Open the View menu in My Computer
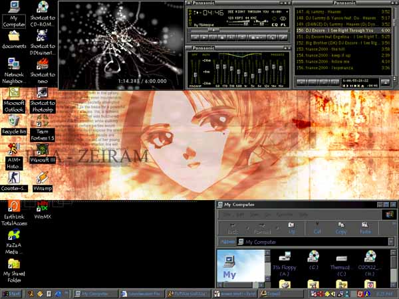Screen dimensions: 399x299 point(251,215)
